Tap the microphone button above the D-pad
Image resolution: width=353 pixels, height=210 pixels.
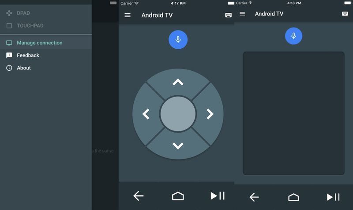(178, 40)
